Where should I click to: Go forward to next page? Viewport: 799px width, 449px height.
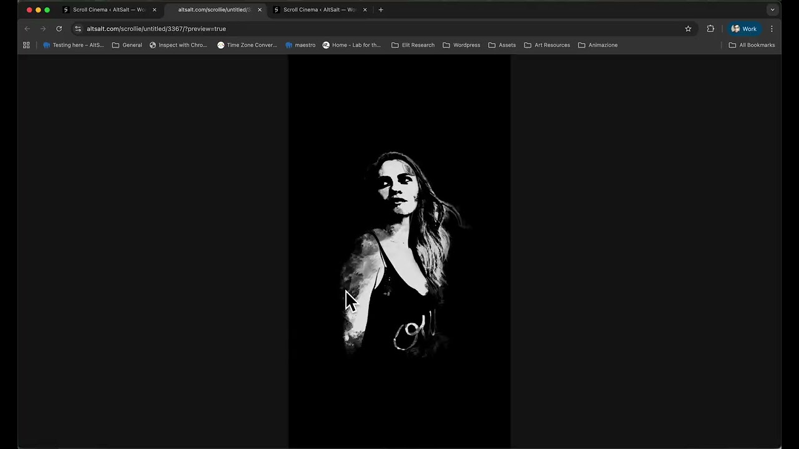pyautogui.click(x=43, y=29)
